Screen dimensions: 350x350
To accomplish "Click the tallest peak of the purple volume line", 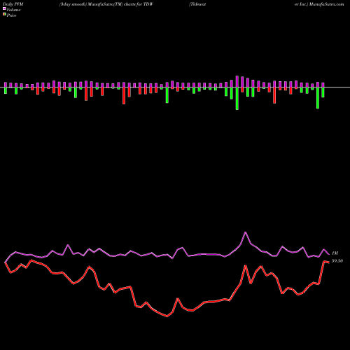I will point(246,232).
